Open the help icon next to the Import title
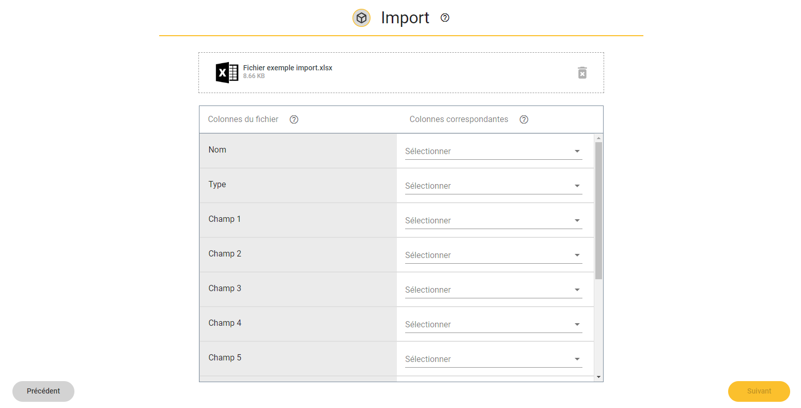 coord(445,18)
